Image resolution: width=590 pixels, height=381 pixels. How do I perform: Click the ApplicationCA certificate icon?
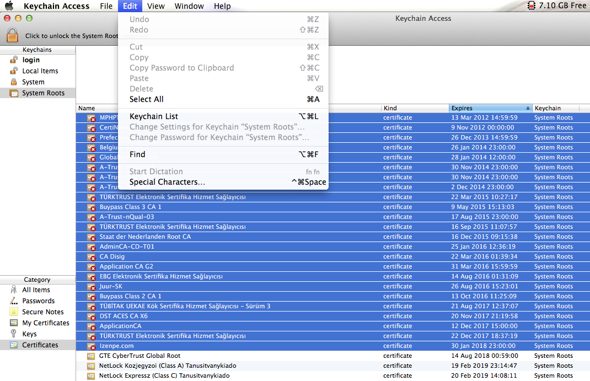tap(92, 326)
